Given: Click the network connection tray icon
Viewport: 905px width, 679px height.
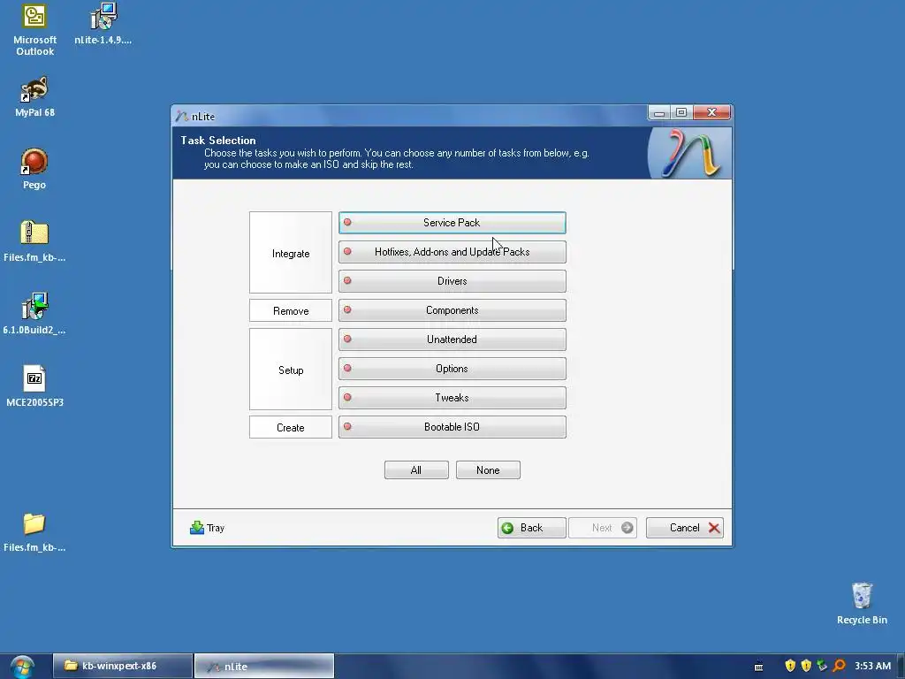Looking at the screenshot, I should pos(823,666).
